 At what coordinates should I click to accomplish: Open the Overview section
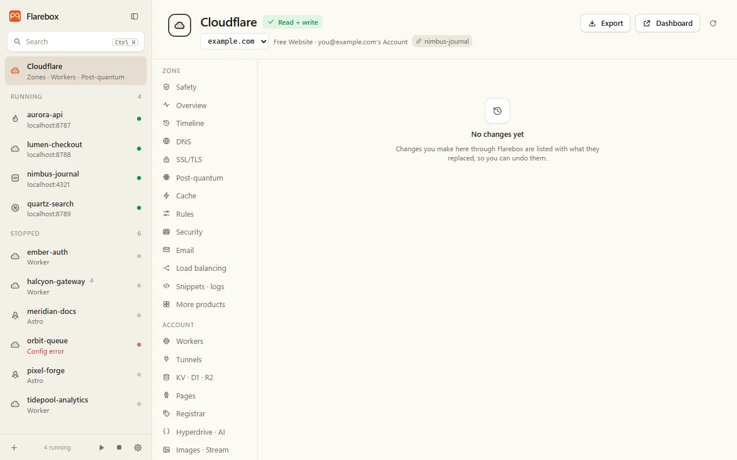[x=204, y=105]
